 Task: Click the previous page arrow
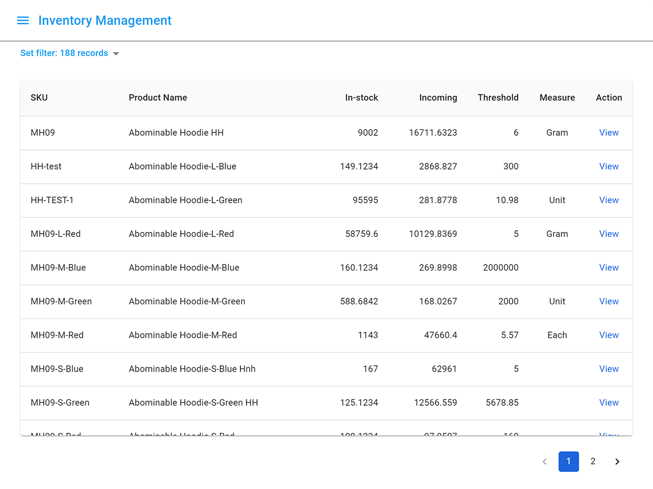click(x=544, y=461)
